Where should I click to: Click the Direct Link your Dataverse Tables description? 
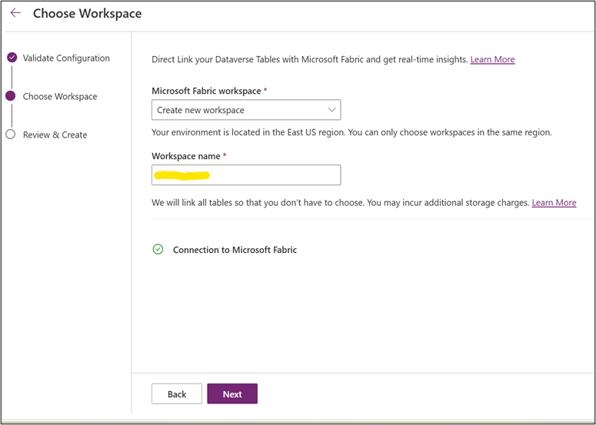(309, 60)
